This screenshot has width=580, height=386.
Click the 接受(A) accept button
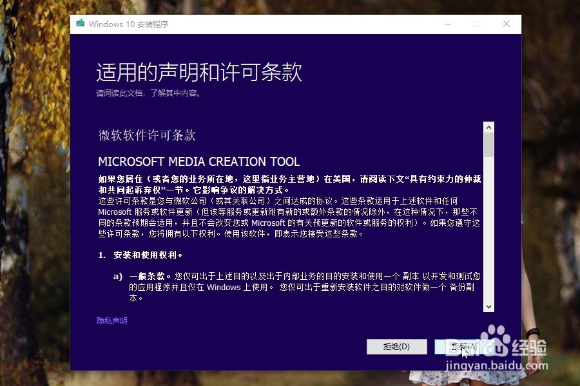[464, 347]
